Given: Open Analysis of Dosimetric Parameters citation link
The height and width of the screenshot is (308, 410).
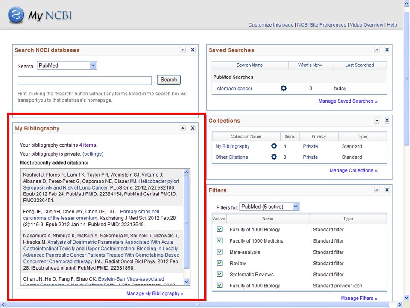Looking at the screenshot, I should [101, 252].
